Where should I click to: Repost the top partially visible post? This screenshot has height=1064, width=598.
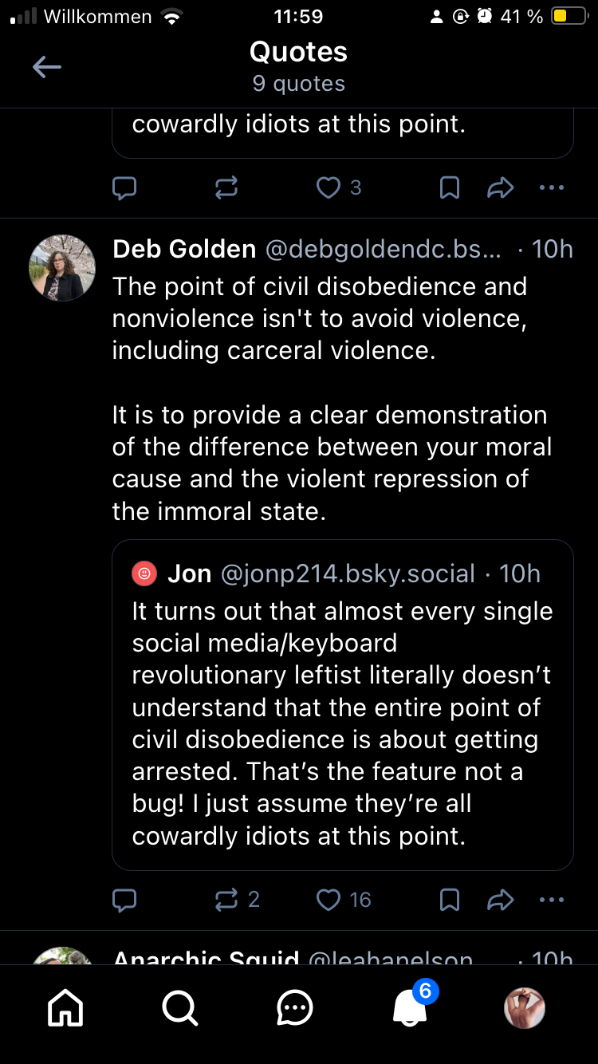226,187
